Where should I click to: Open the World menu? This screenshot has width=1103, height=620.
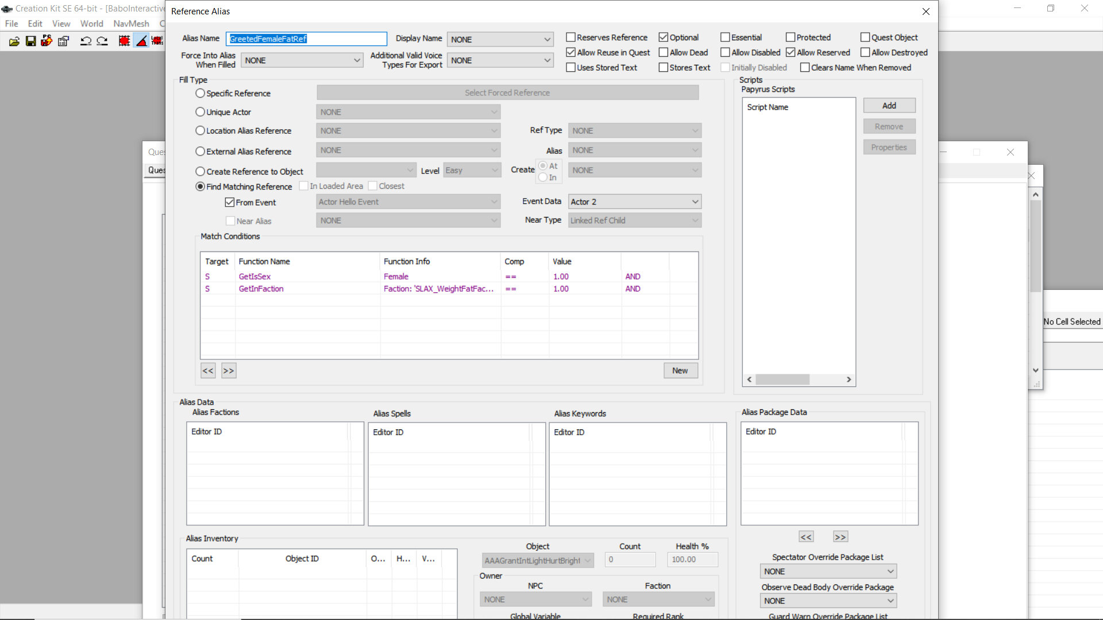coord(91,24)
